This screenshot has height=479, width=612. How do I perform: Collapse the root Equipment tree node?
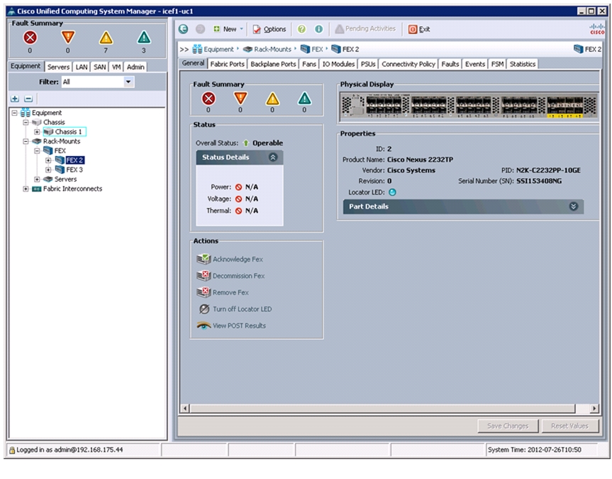[14, 113]
